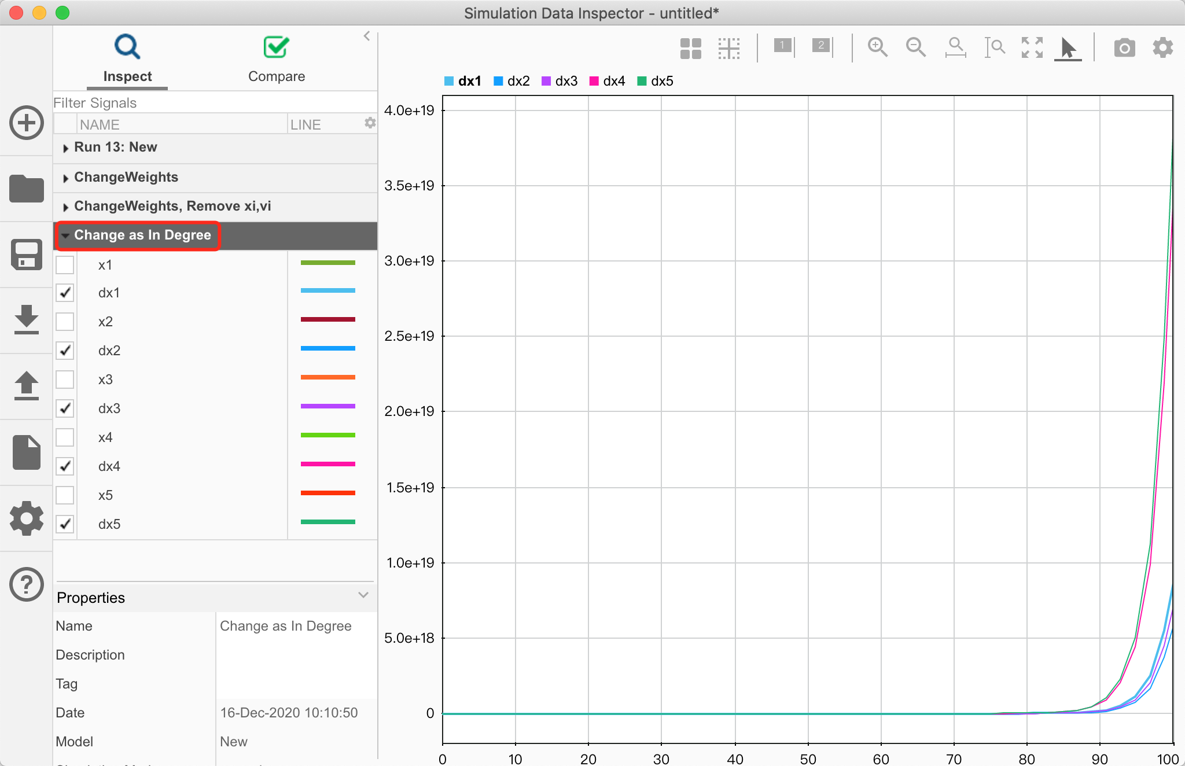Enable the x1 signal checkbox

[65, 265]
